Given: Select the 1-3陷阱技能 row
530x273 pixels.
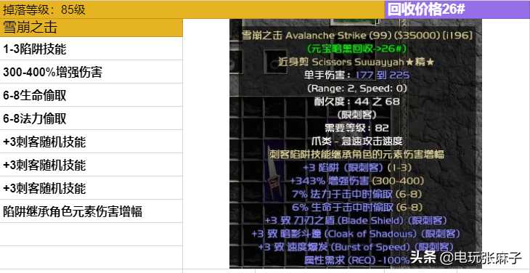Looking at the screenshot, I should click(x=91, y=49).
